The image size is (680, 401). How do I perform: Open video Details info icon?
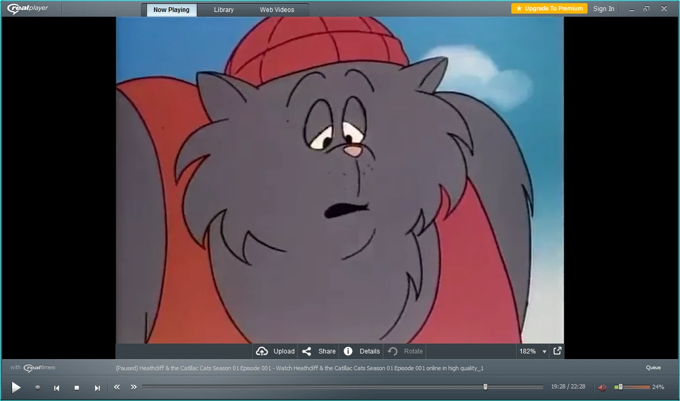[x=348, y=351]
